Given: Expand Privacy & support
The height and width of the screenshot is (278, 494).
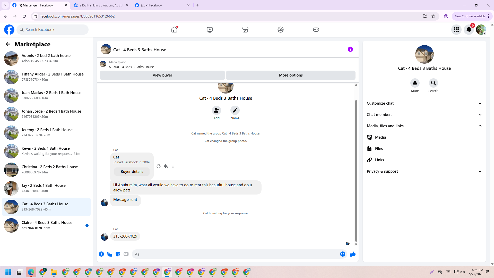Looking at the screenshot, I should tap(424, 171).
